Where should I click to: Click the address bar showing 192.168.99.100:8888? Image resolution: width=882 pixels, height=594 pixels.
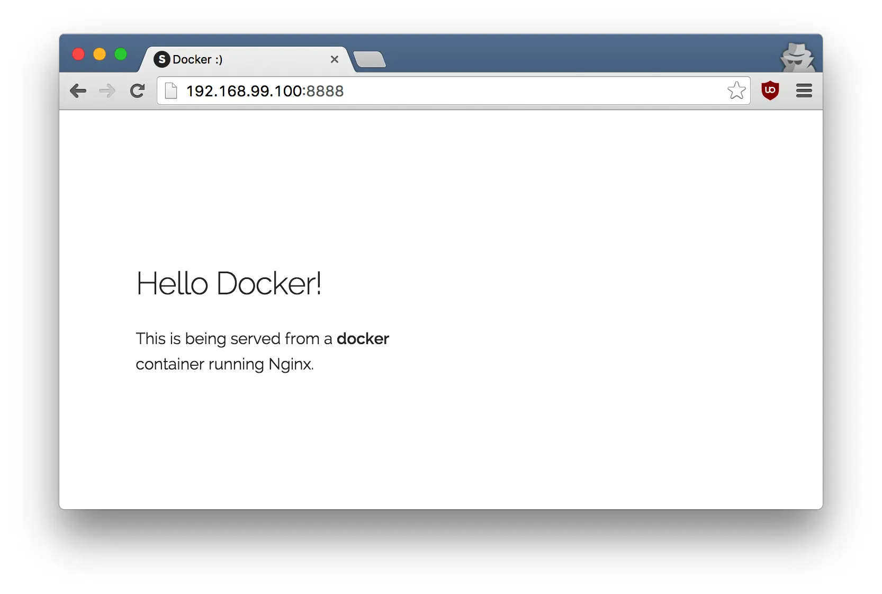point(453,91)
